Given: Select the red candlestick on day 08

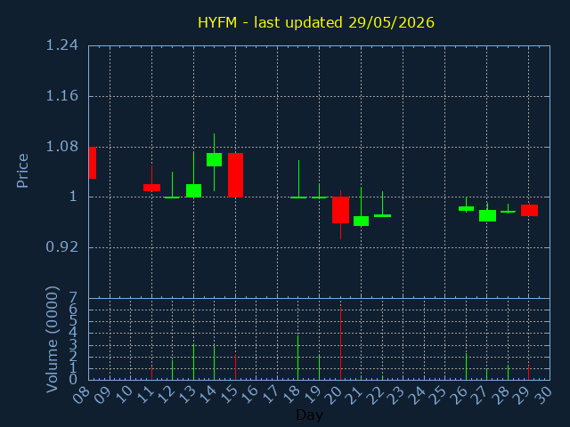Looking at the screenshot, I should [x=93, y=163].
